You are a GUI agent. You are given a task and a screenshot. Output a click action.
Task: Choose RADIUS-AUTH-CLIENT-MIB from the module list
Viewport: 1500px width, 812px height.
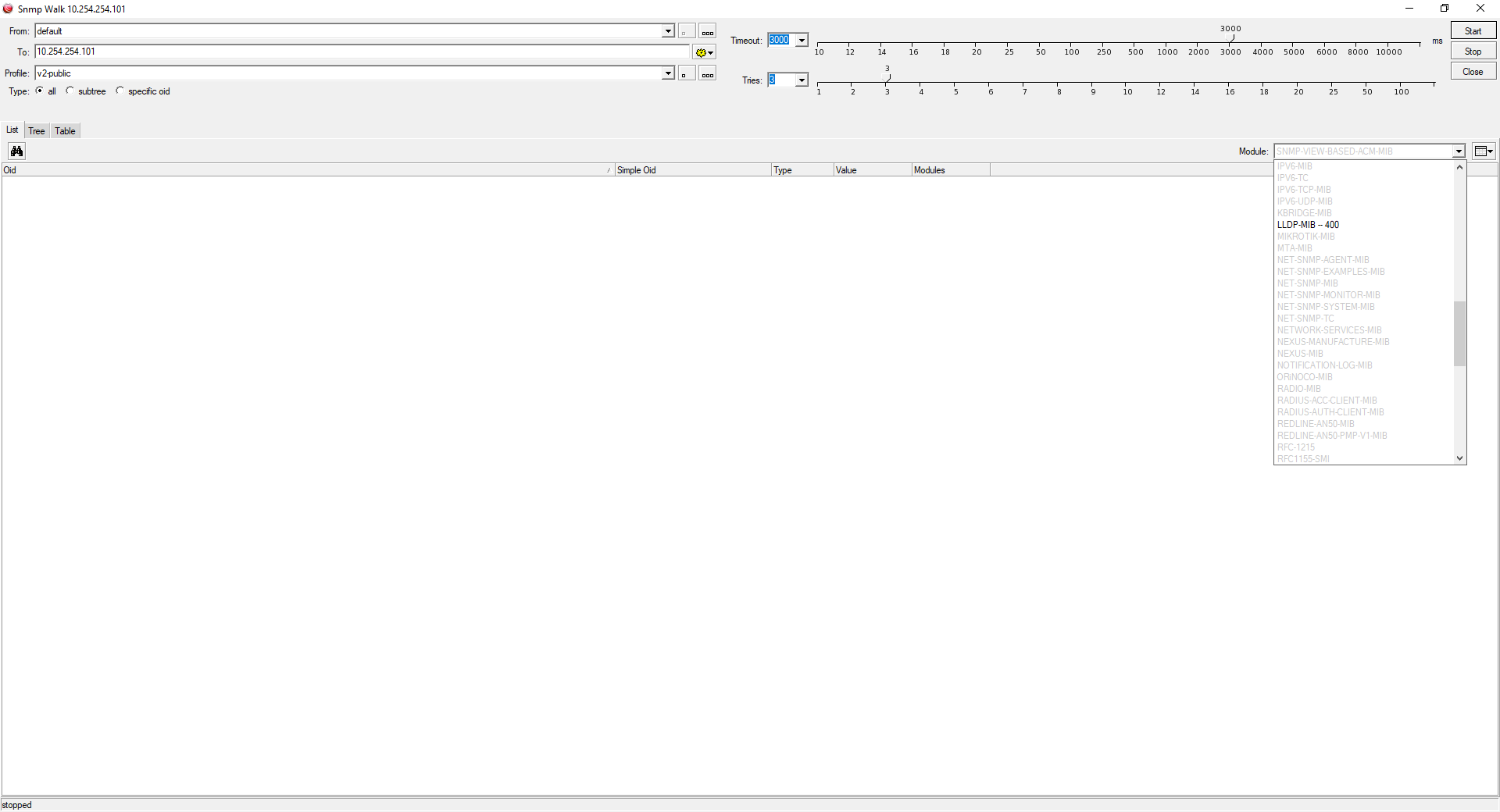(x=1330, y=412)
